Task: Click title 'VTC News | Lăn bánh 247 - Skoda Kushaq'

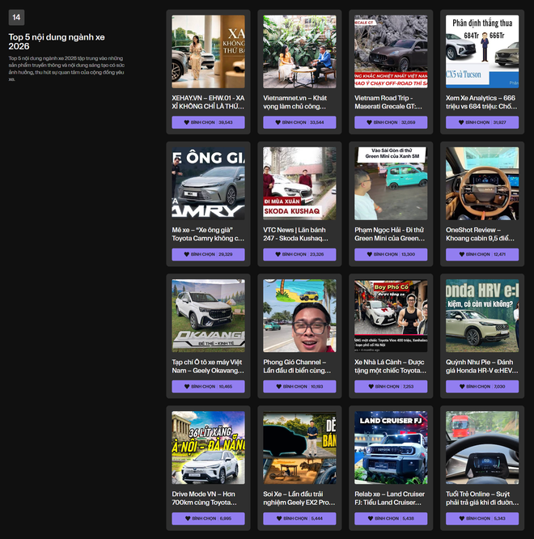Action: click(296, 234)
